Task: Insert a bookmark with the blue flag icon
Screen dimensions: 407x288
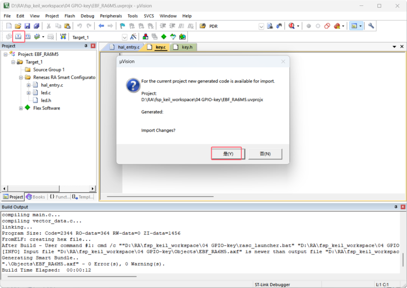Action: click(x=122, y=26)
